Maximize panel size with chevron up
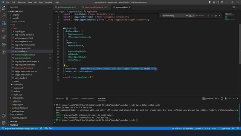The height and width of the screenshot is (136, 241). tap(233, 99)
